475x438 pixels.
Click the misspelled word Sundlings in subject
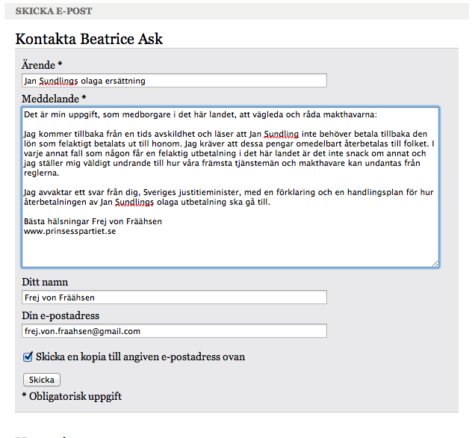pos(58,81)
